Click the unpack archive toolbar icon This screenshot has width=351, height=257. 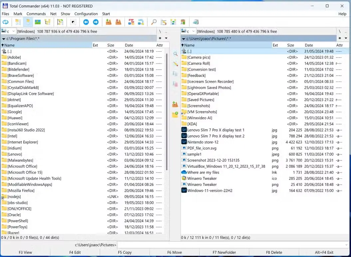[x=118, y=22]
